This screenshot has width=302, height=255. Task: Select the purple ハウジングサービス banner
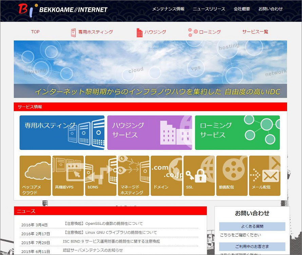pos(150,133)
